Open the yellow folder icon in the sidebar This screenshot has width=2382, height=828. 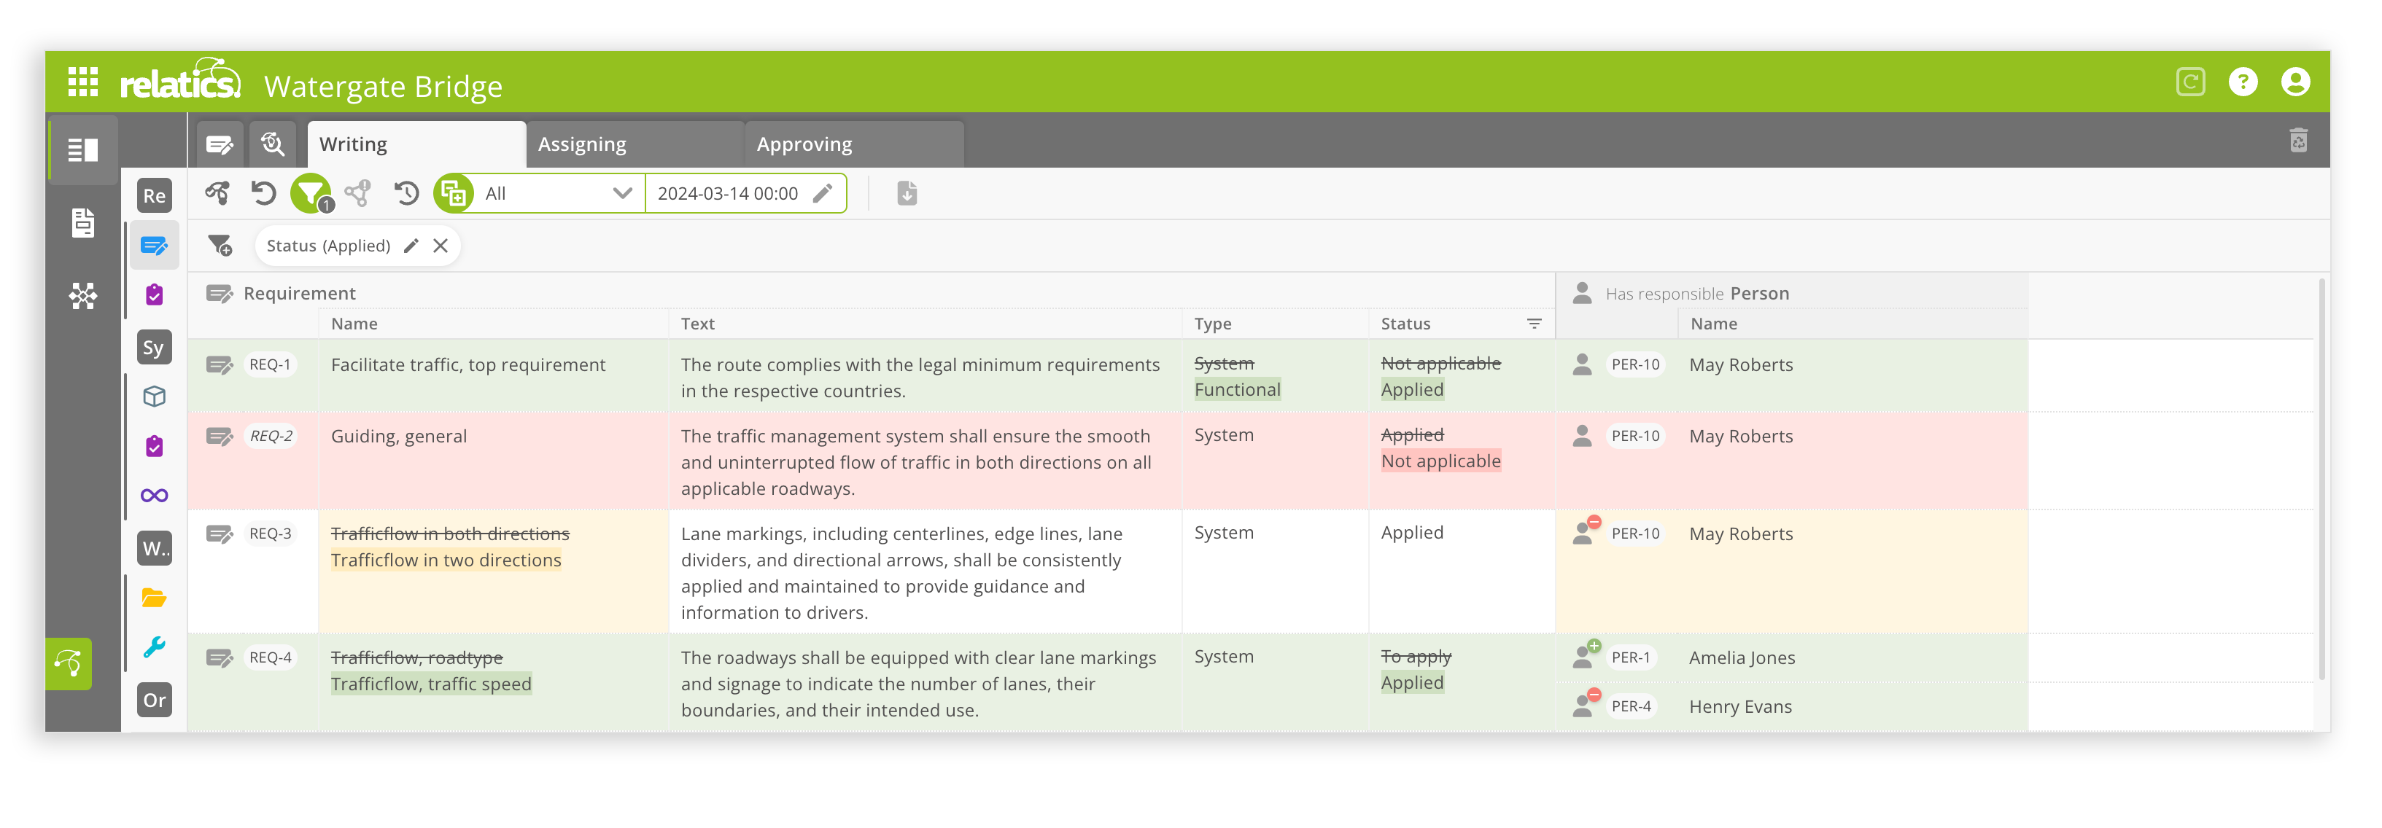pos(155,598)
